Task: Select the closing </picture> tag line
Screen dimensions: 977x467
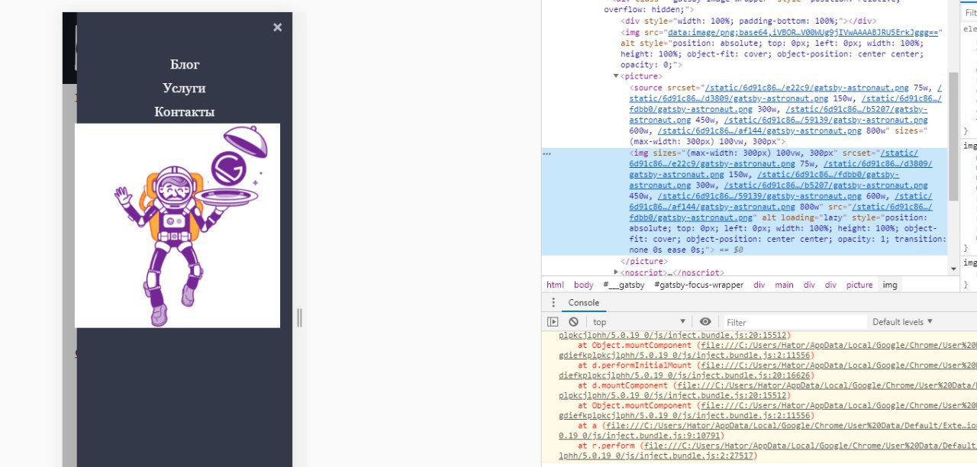Action: (x=646, y=262)
